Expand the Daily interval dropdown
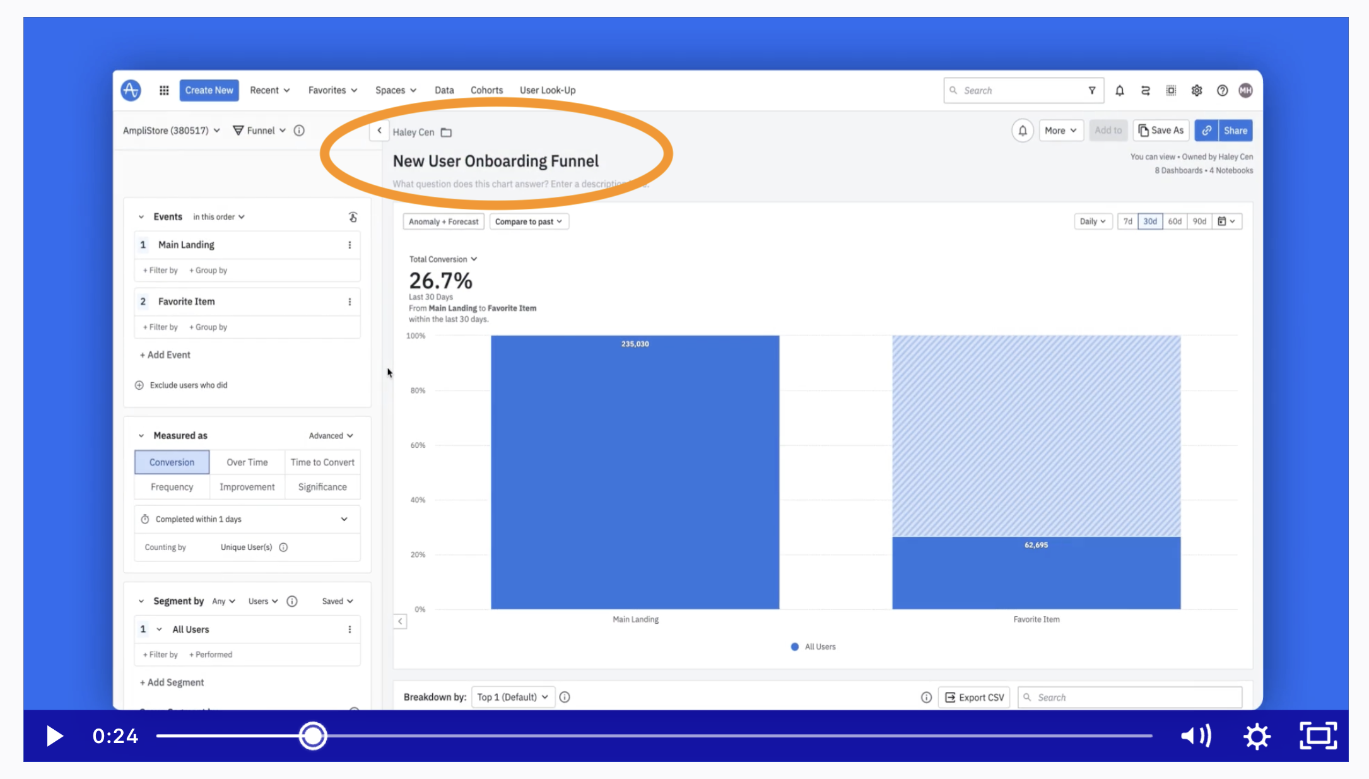Screen dimensions: 1369x779 click(1092, 221)
